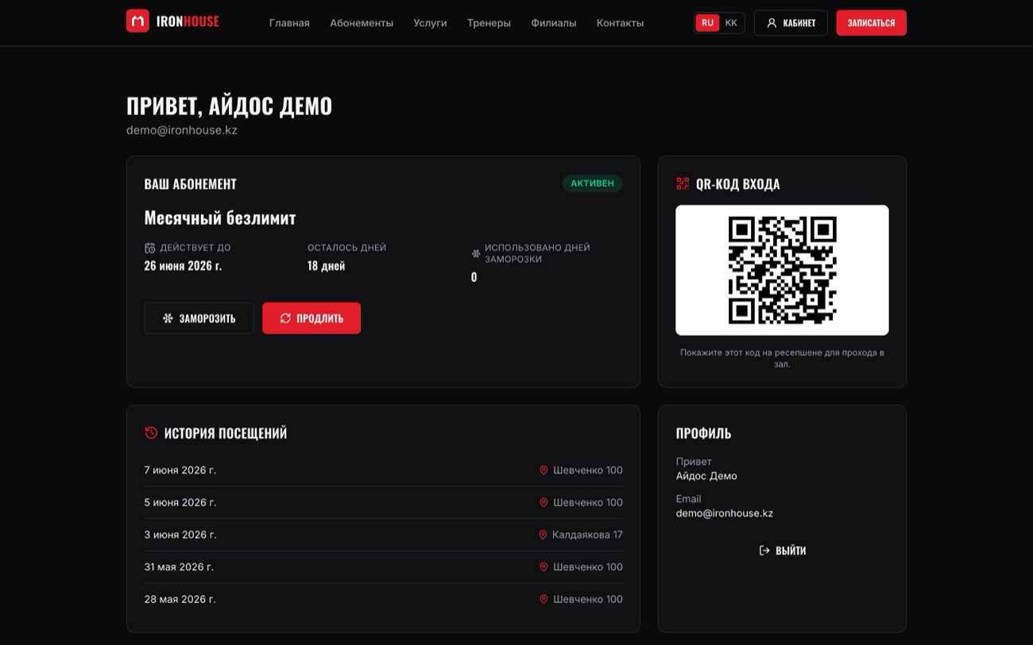Image resolution: width=1033 pixels, height=645 pixels.
Task: Click the history clock icon
Action: coord(151,433)
